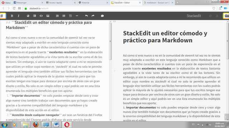
Task: Go back in browser history
Action: pyautogui.click(x=4, y=9)
